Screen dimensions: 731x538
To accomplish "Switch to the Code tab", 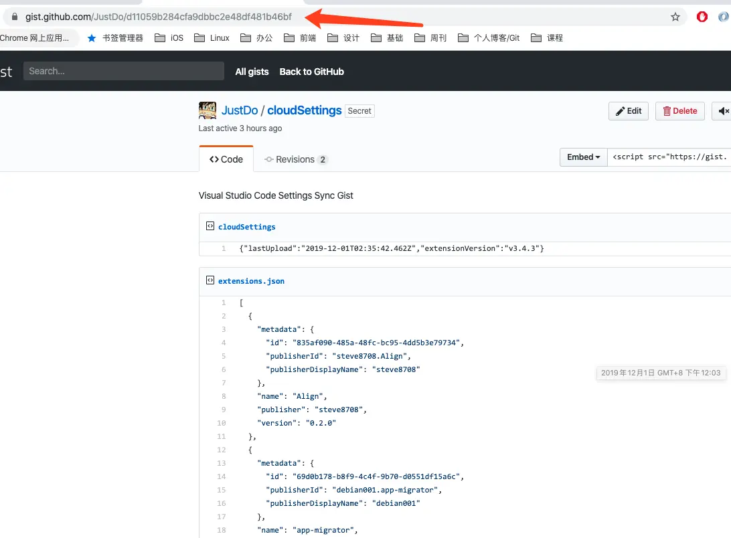I will click(x=226, y=159).
